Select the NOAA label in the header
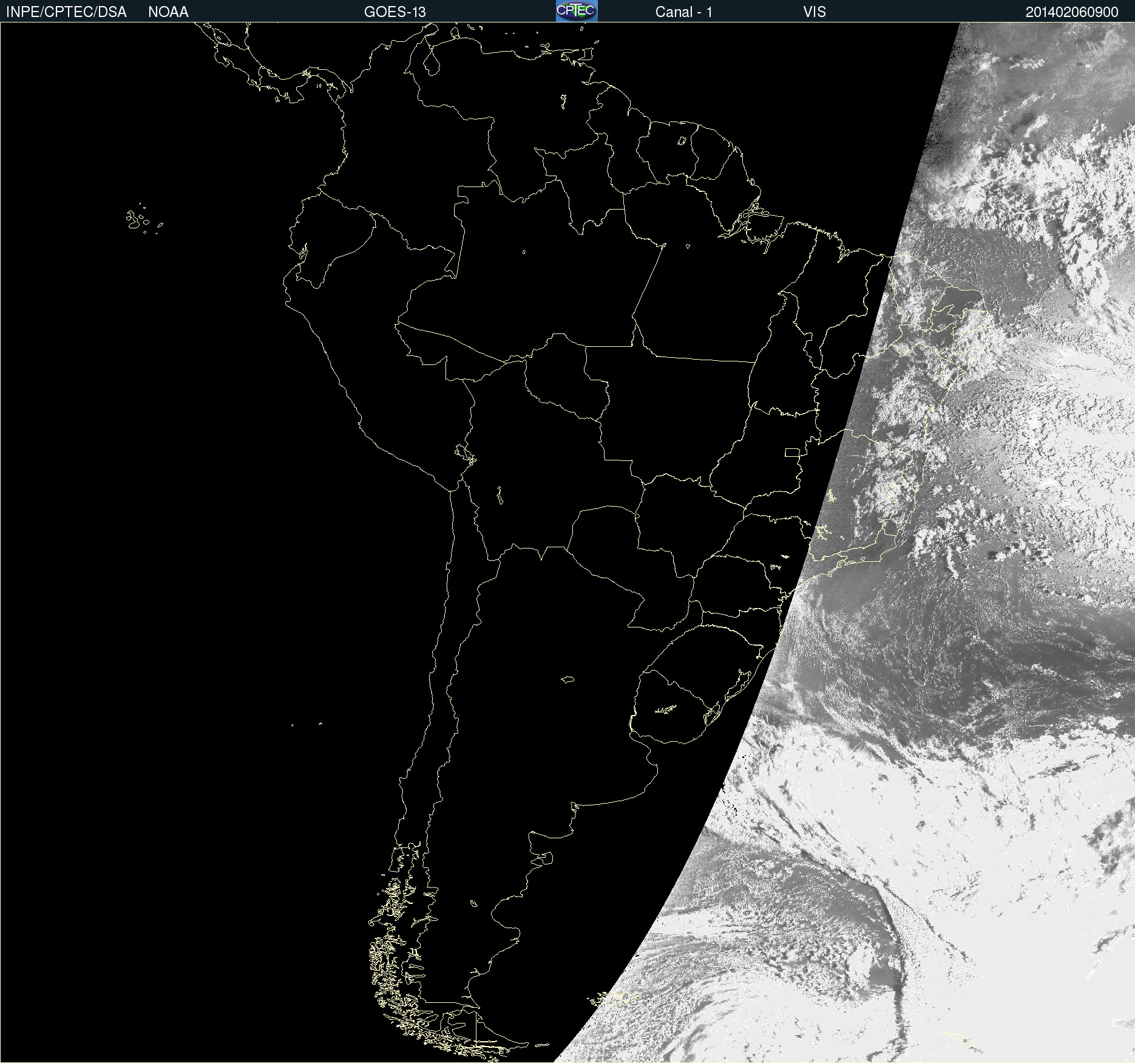This screenshot has width=1135, height=1063. [x=168, y=12]
